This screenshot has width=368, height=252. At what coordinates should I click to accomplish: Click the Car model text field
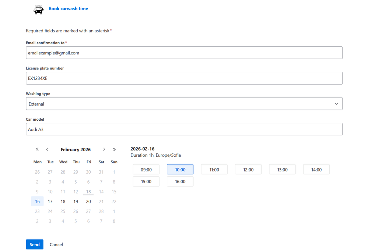point(184,129)
